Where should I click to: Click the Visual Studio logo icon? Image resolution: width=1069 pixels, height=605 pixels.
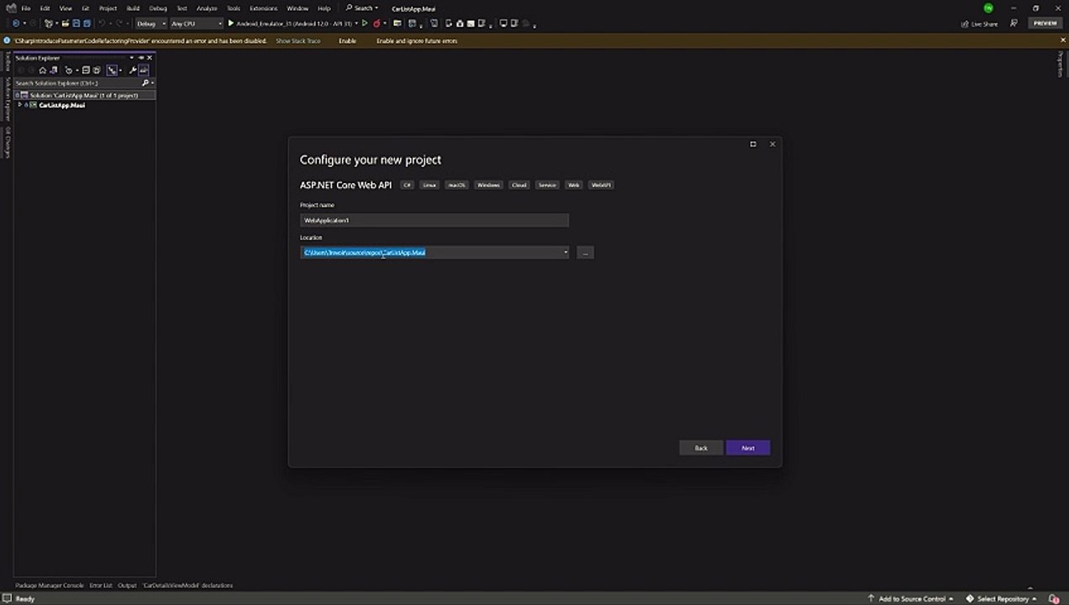[x=11, y=8]
